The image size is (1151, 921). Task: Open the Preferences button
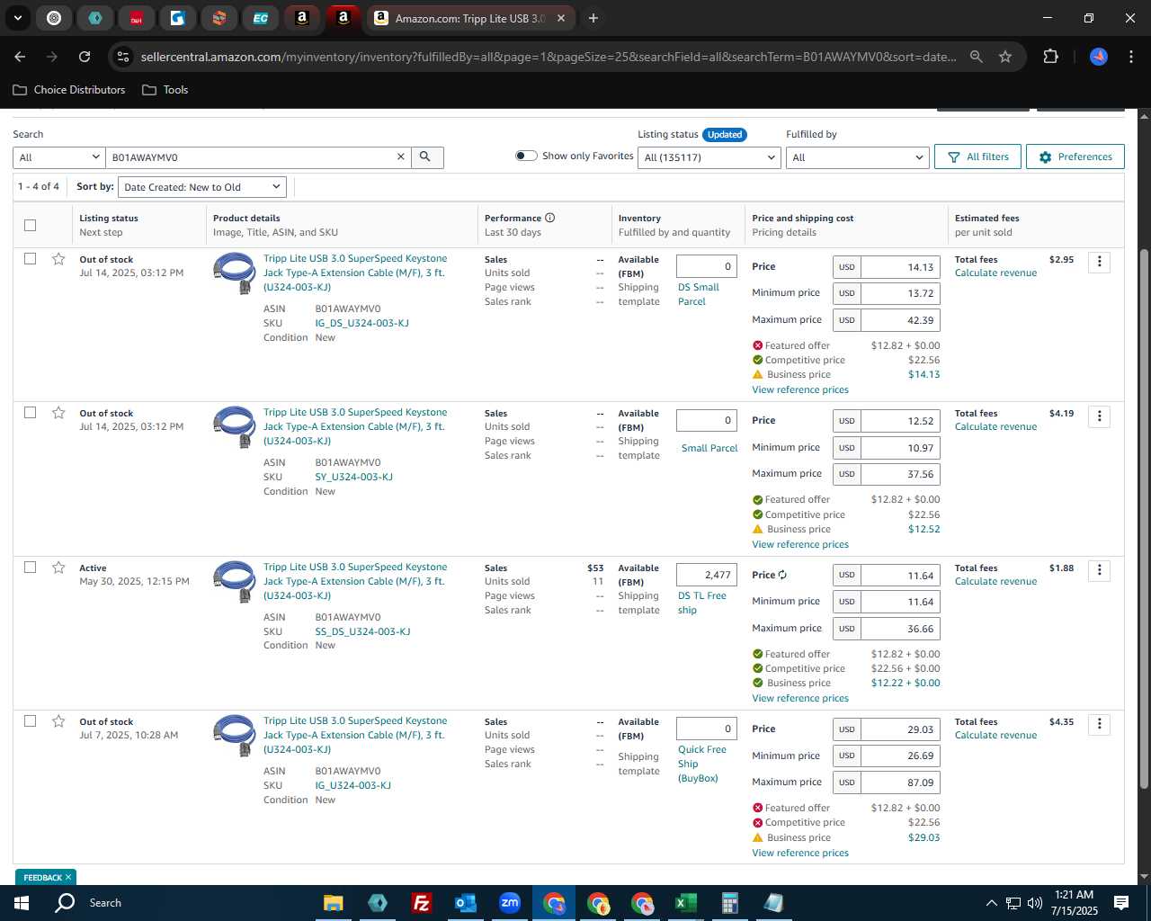pos(1075,156)
